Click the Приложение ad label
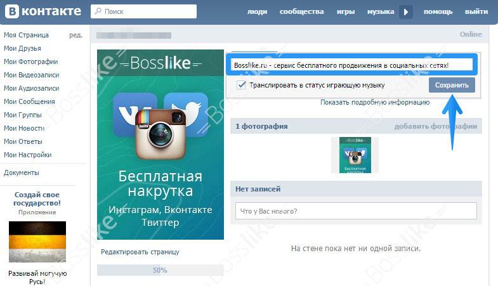 pos(37,212)
